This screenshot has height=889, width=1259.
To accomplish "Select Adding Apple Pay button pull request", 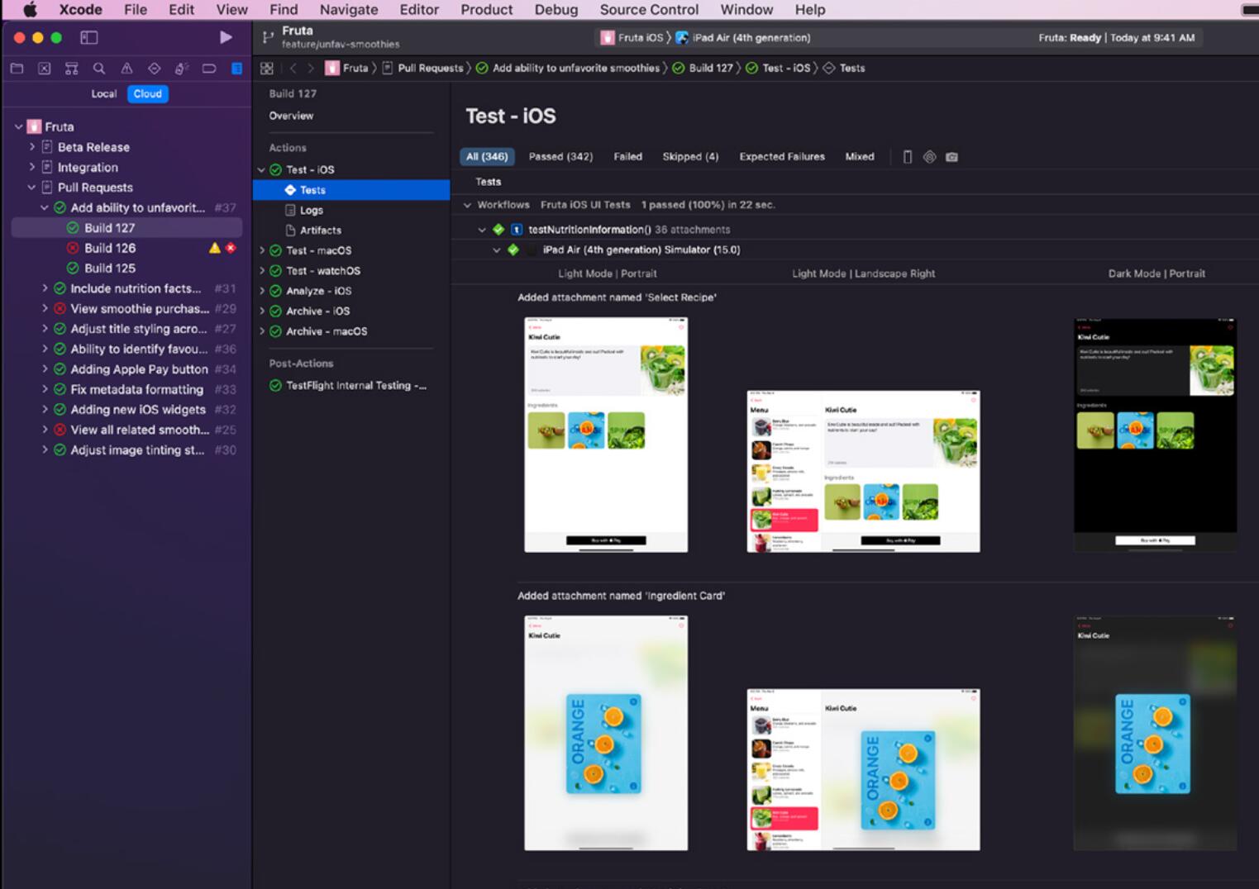I will click(x=139, y=369).
